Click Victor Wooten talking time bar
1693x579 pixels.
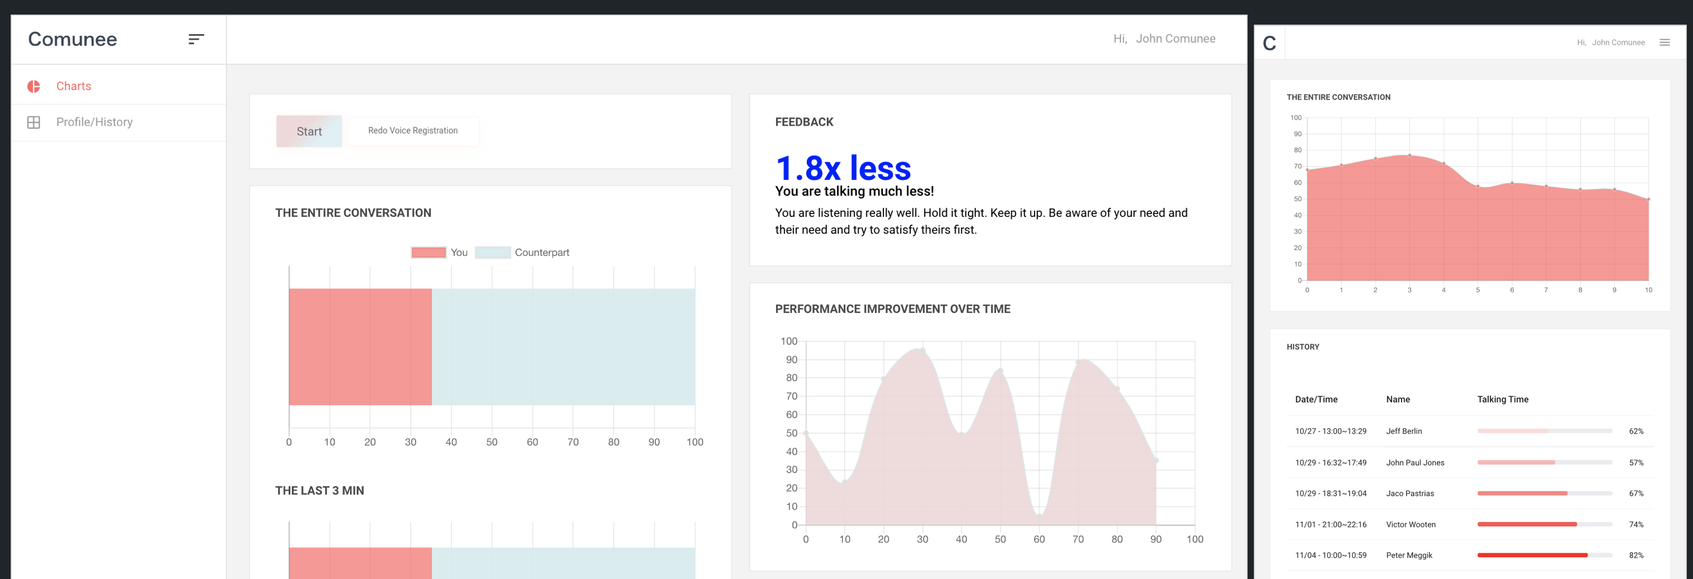1545,525
